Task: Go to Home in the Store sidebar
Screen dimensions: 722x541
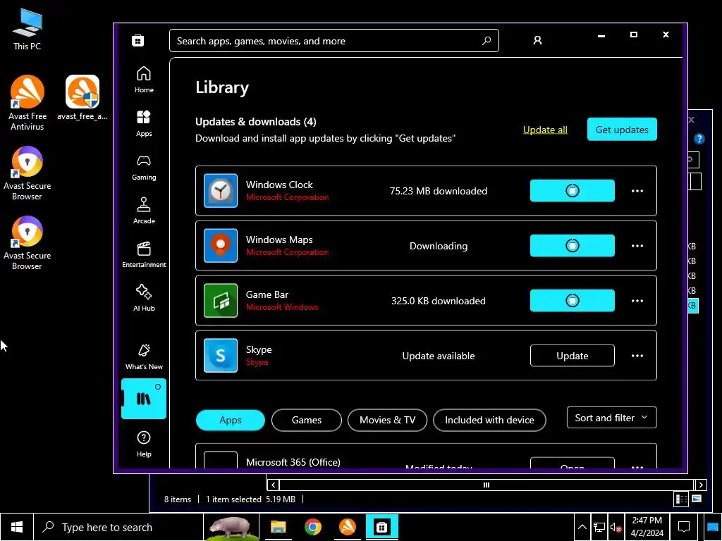Action: (144, 80)
